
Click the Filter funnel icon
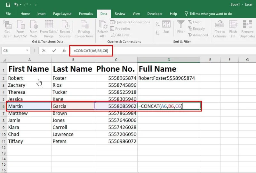click(181, 25)
